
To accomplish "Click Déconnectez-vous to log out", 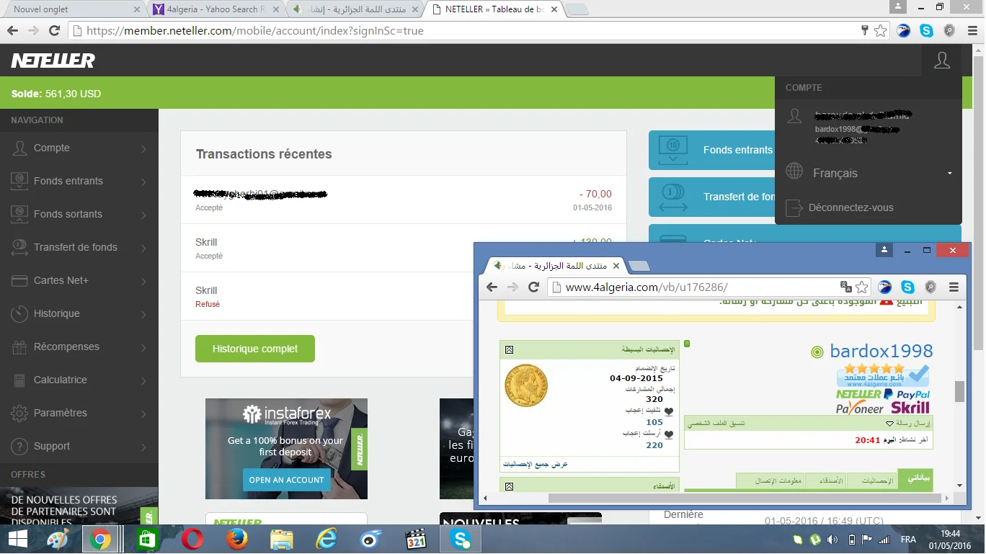I will [x=850, y=207].
